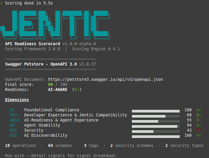The height and width of the screenshot is (158, 209).
Task: Click the 'Security' dimension label
Action: coord(34,130)
